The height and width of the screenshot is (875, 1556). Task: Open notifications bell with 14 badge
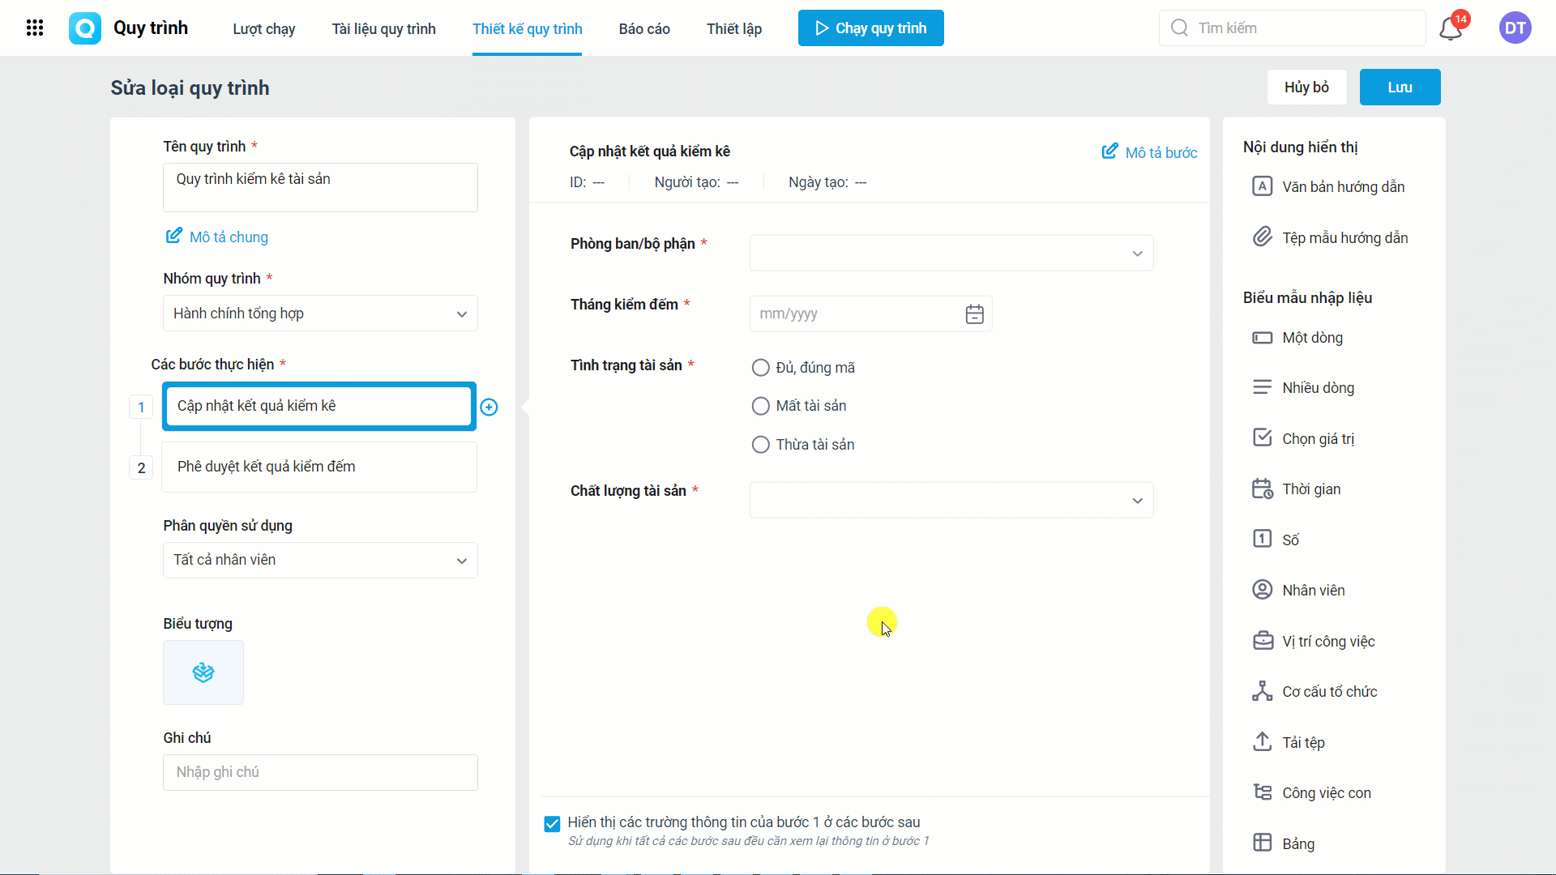click(1451, 28)
